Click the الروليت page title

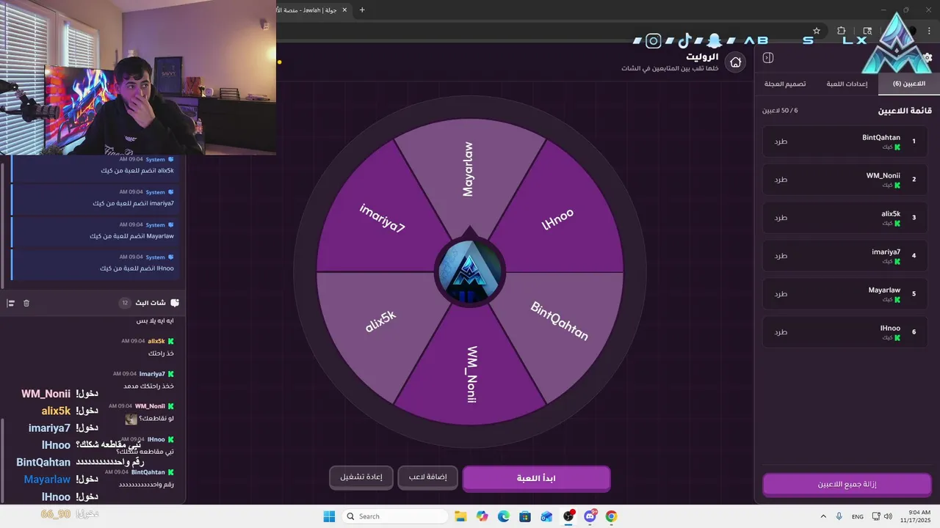click(701, 56)
